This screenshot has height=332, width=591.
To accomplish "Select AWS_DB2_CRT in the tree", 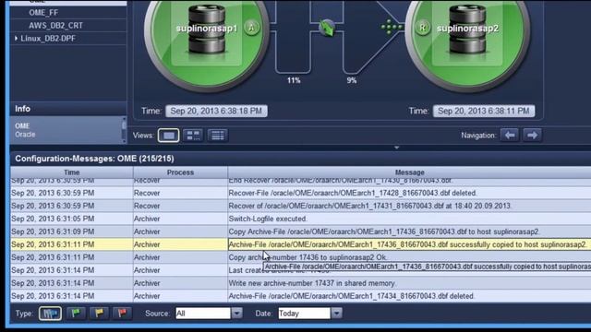I will (55, 26).
